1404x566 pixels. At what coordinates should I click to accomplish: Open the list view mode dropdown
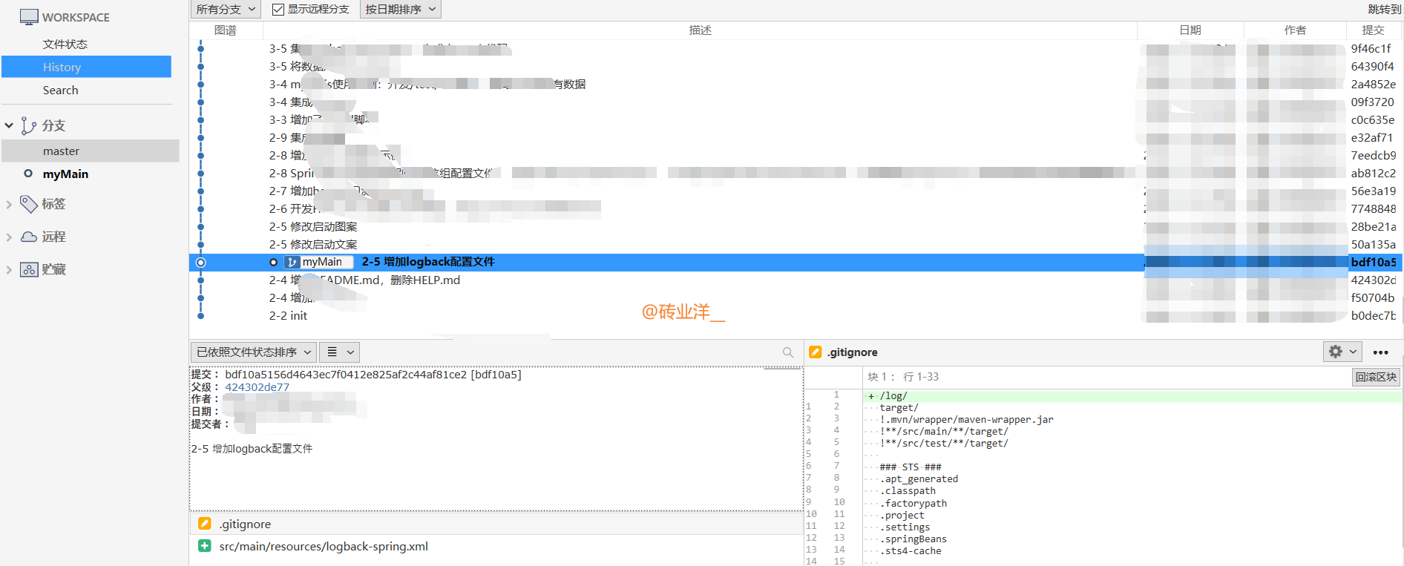(x=341, y=352)
